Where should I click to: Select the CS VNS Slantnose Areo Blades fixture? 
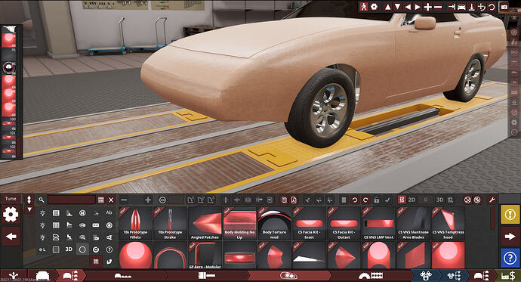pyautogui.click(x=413, y=223)
